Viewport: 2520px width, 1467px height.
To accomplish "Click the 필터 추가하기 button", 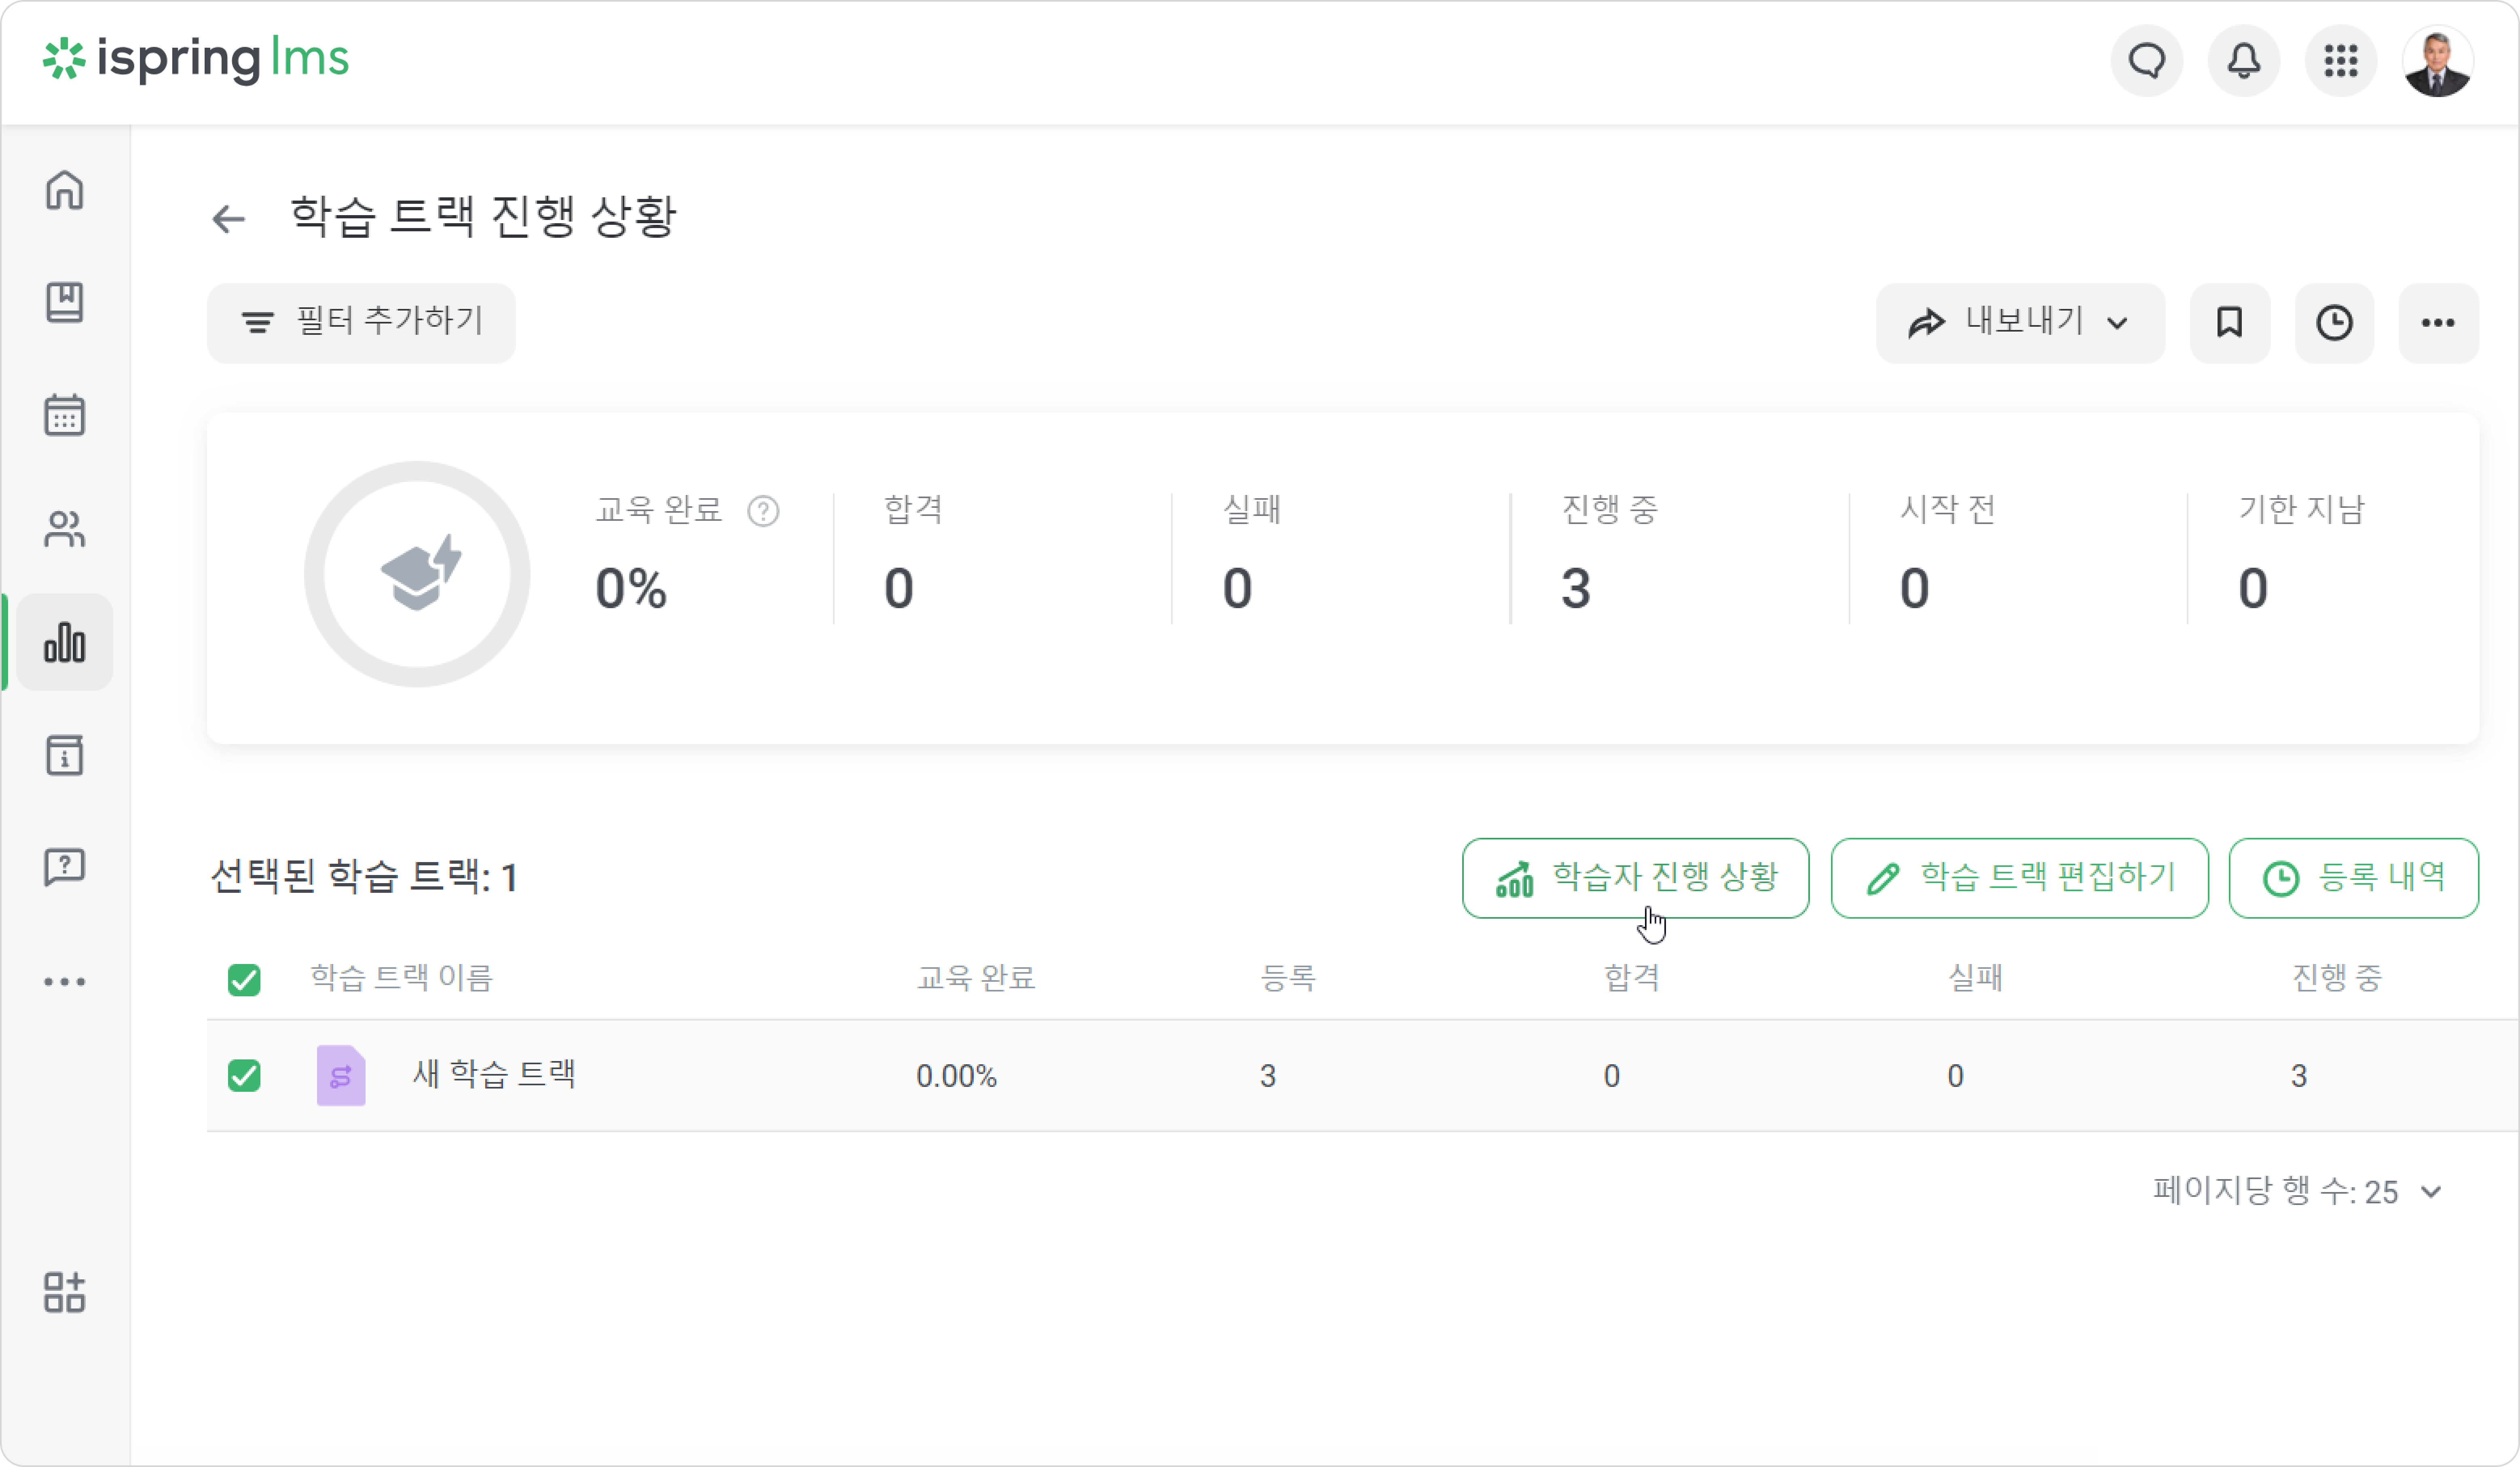I will (361, 323).
